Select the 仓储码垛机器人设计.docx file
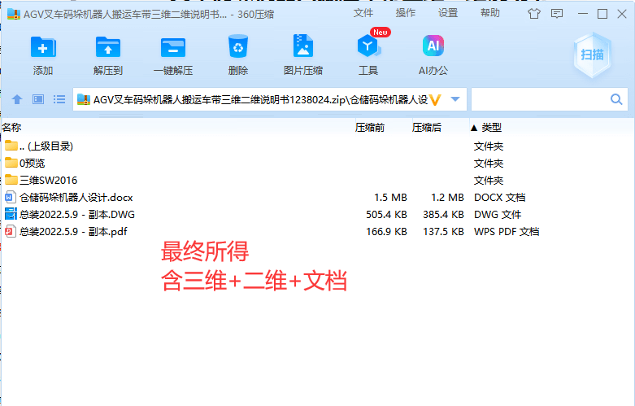635x406 pixels. pyautogui.click(x=76, y=197)
